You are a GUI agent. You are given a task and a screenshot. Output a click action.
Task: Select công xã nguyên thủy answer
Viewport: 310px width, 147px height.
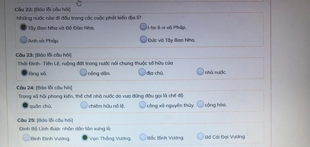pos(142,105)
